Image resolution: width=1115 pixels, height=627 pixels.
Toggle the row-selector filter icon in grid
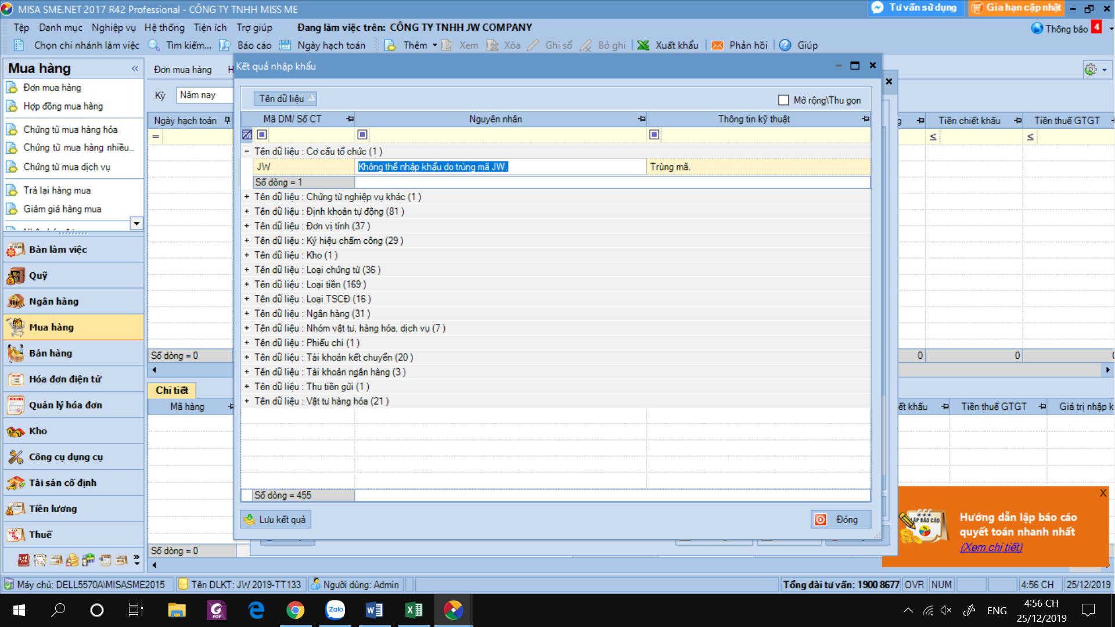pos(247,135)
